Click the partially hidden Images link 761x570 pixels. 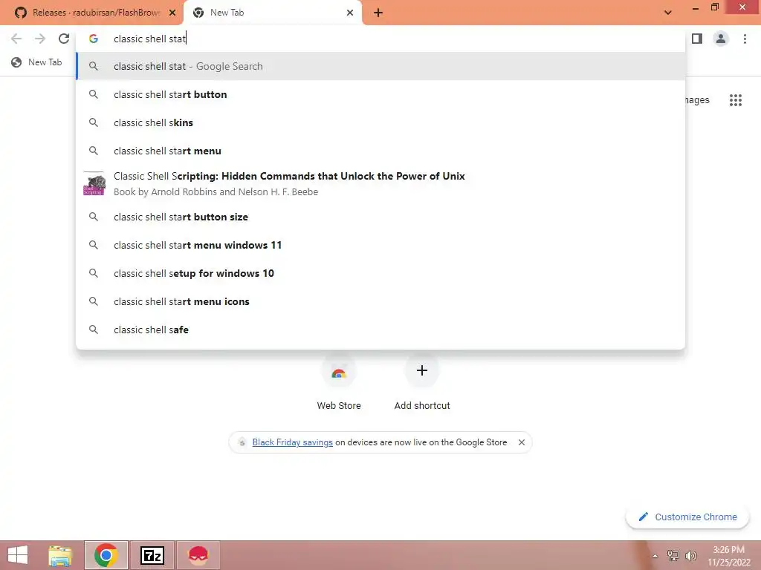(x=697, y=100)
